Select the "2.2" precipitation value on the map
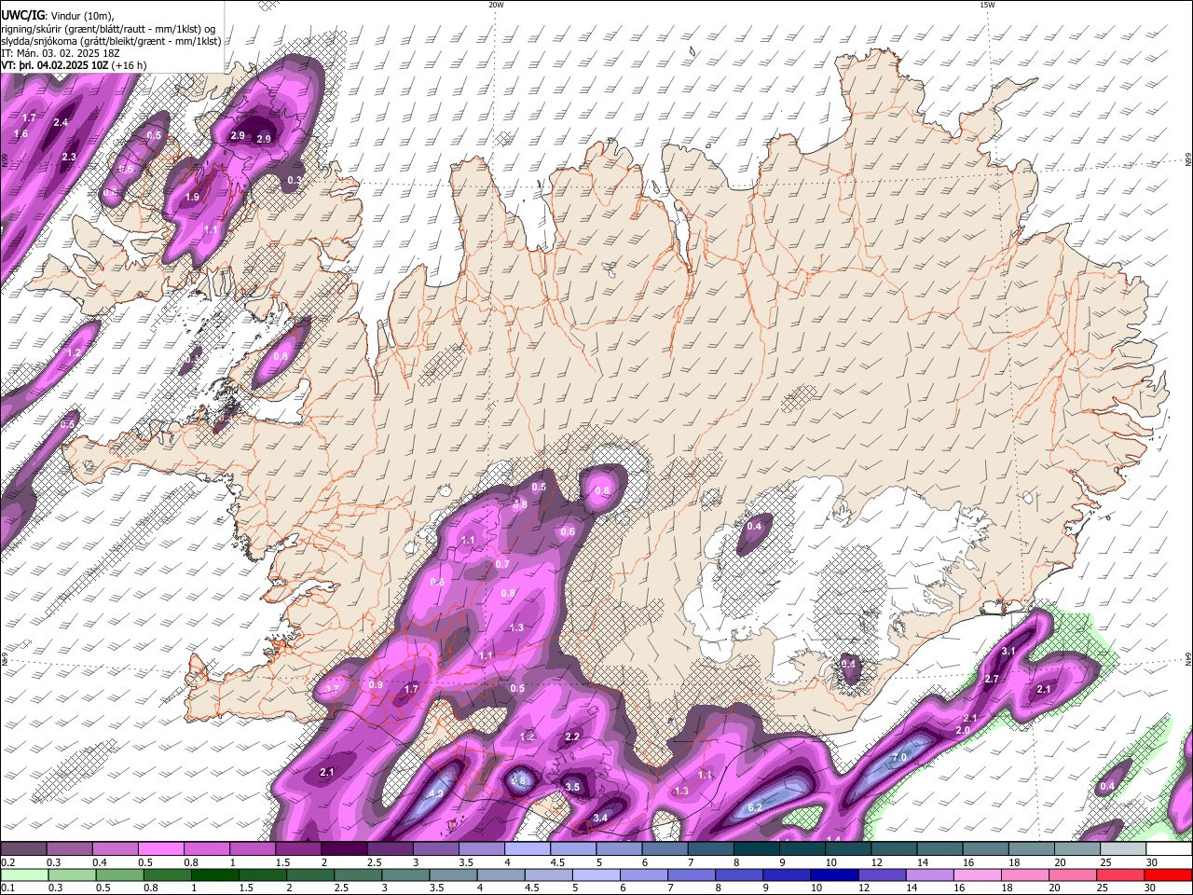Viewport: 1193px width, 895px height. [572, 737]
